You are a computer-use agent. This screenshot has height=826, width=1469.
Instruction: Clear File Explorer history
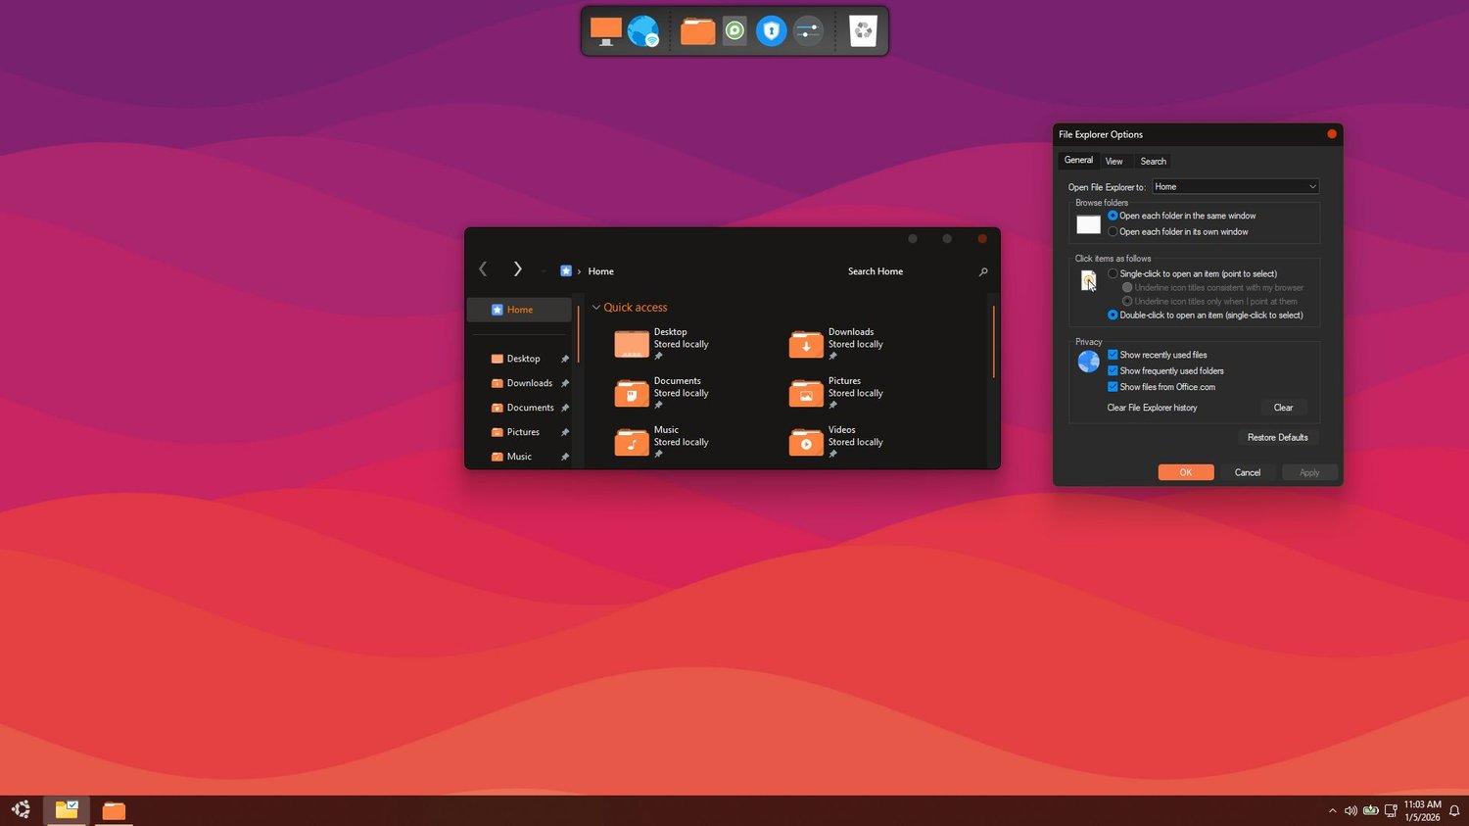(1283, 408)
